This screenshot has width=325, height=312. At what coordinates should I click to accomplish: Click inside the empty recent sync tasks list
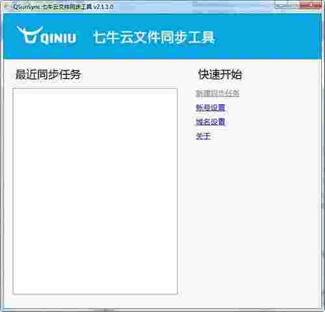point(95,191)
